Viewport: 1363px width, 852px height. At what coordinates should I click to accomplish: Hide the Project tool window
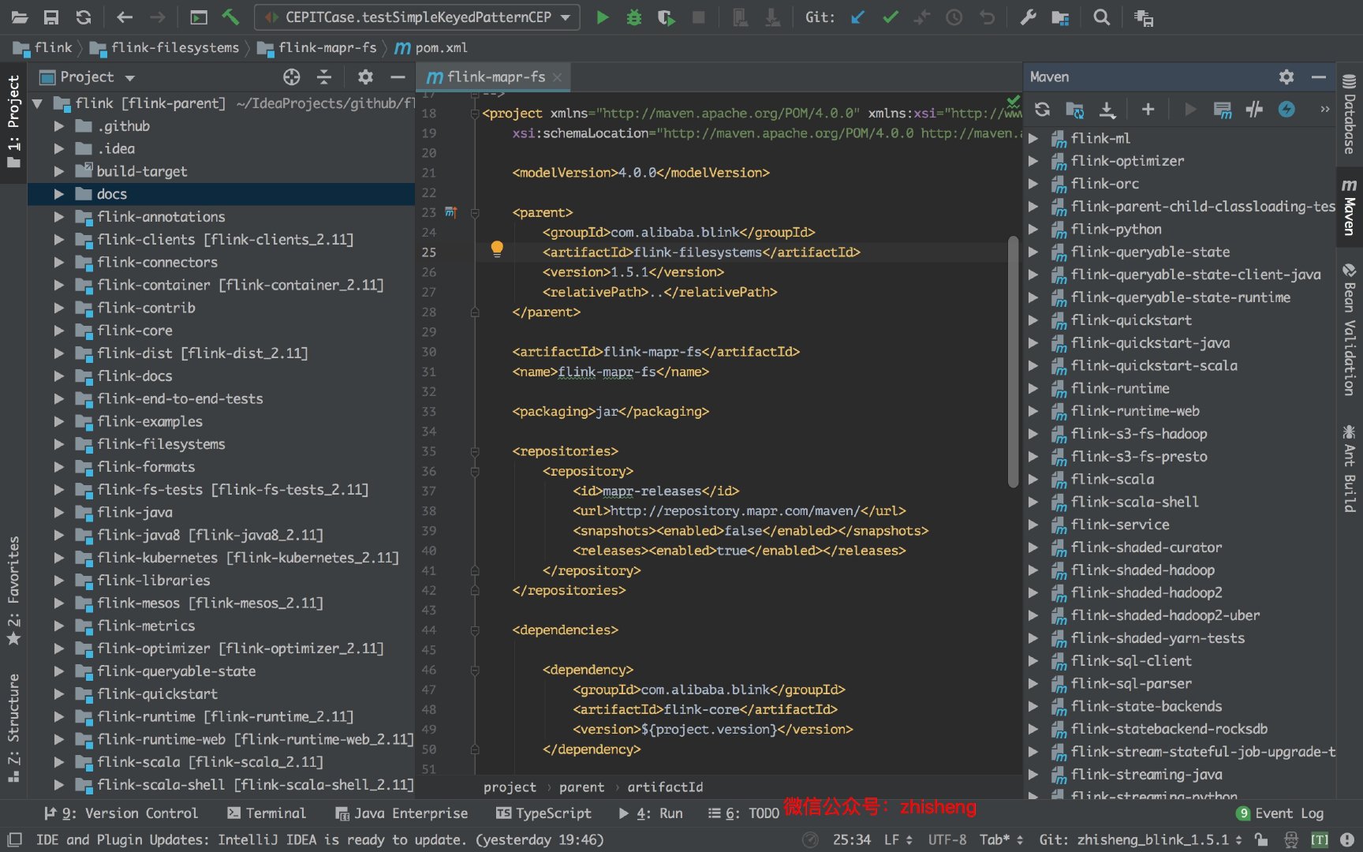[398, 77]
